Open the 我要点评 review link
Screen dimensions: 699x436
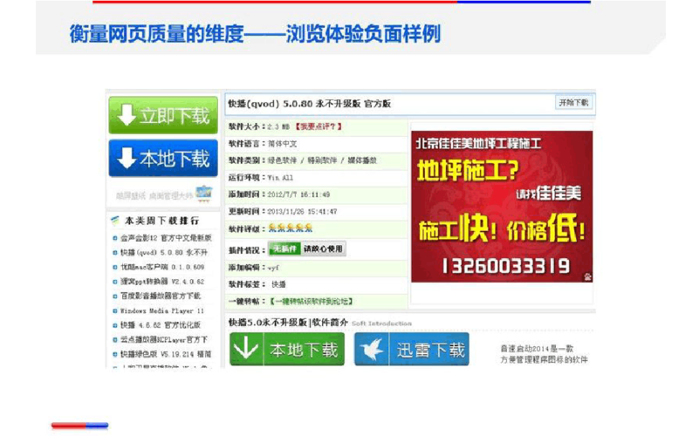(319, 127)
